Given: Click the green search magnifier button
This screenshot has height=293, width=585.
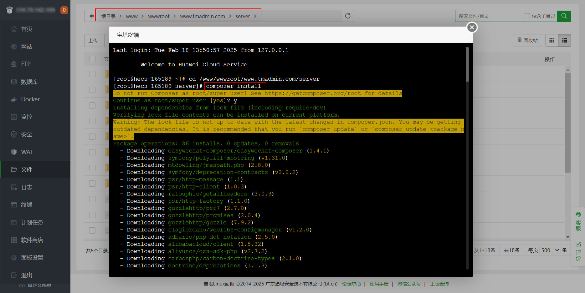Looking at the screenshot, I should (x=564, y=16).
